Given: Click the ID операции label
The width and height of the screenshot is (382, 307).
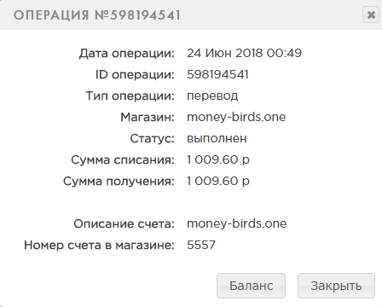Looking at the screenshot, I should click(x=135, y=75).
